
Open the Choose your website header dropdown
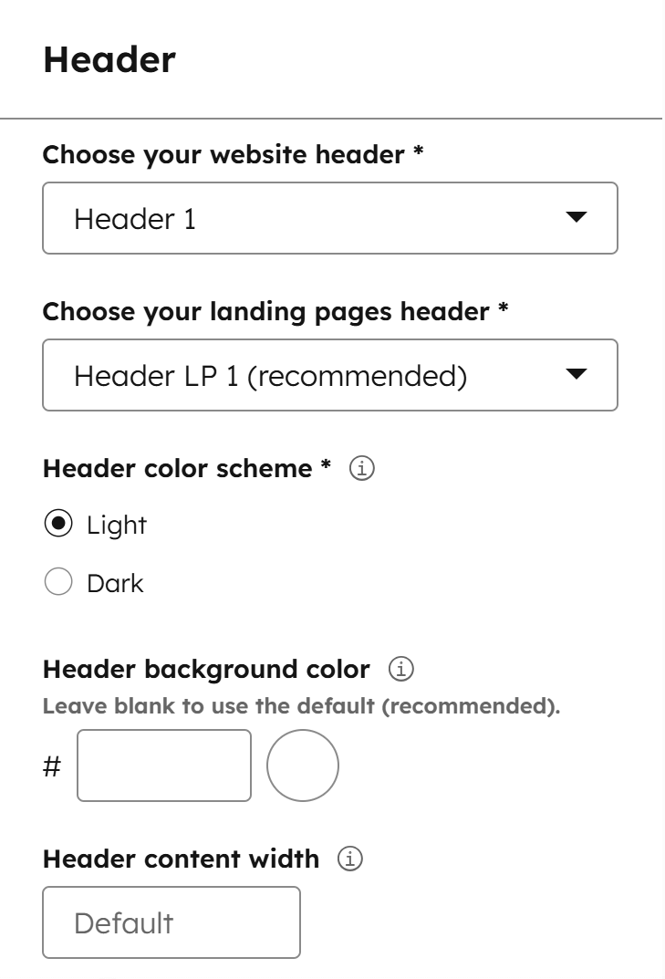[330, 218]
